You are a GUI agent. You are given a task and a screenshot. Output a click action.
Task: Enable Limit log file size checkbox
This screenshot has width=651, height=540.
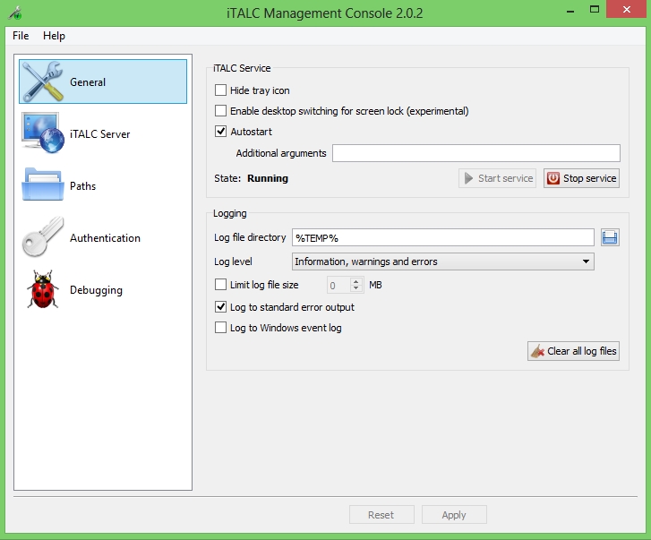[x=220, y=284]
